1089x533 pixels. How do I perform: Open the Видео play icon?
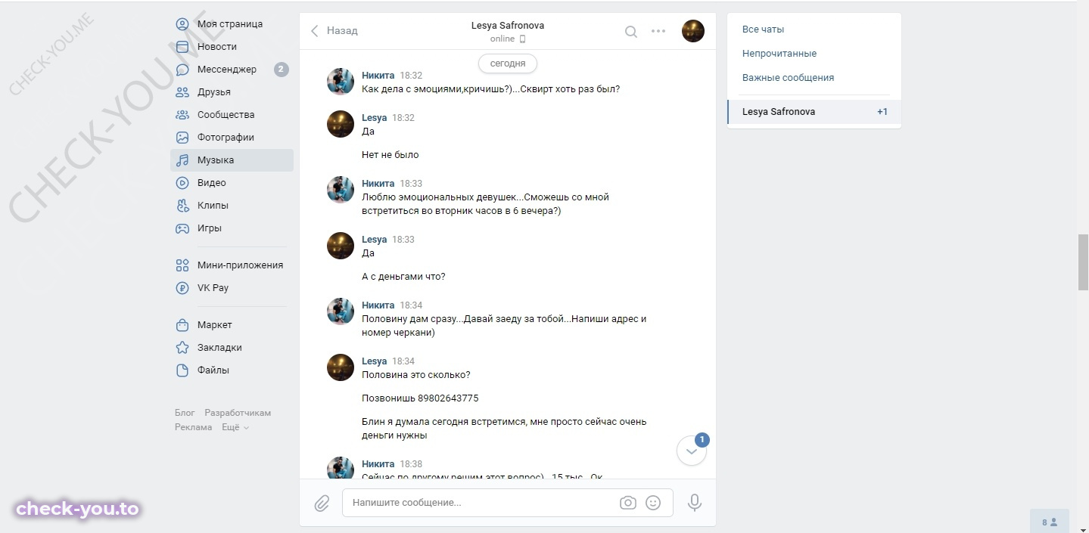tap(182, 183)
